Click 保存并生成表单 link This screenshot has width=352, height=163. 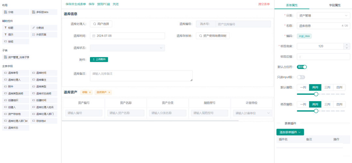[x=76, y=4]
